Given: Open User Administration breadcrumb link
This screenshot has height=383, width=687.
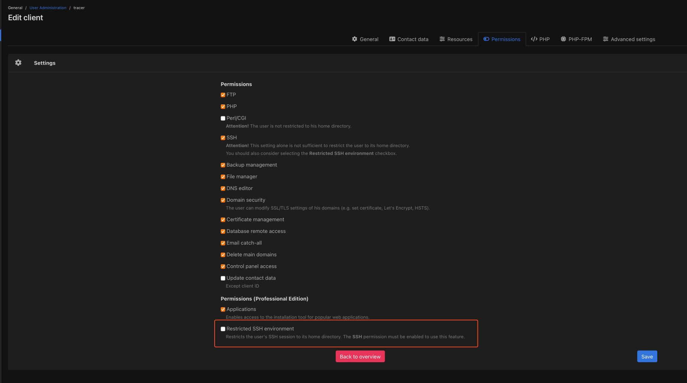Looking at the screenshot, I should (x=48, y=8).
